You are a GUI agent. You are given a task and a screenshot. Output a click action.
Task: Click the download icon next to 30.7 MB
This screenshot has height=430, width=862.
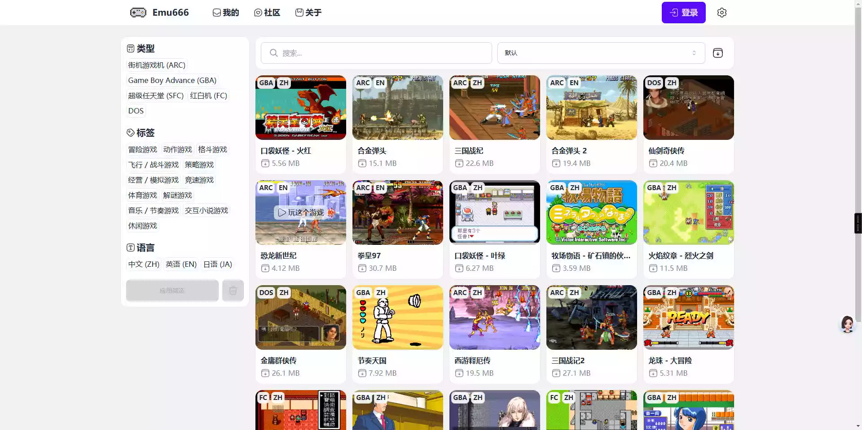click(362, 269)
